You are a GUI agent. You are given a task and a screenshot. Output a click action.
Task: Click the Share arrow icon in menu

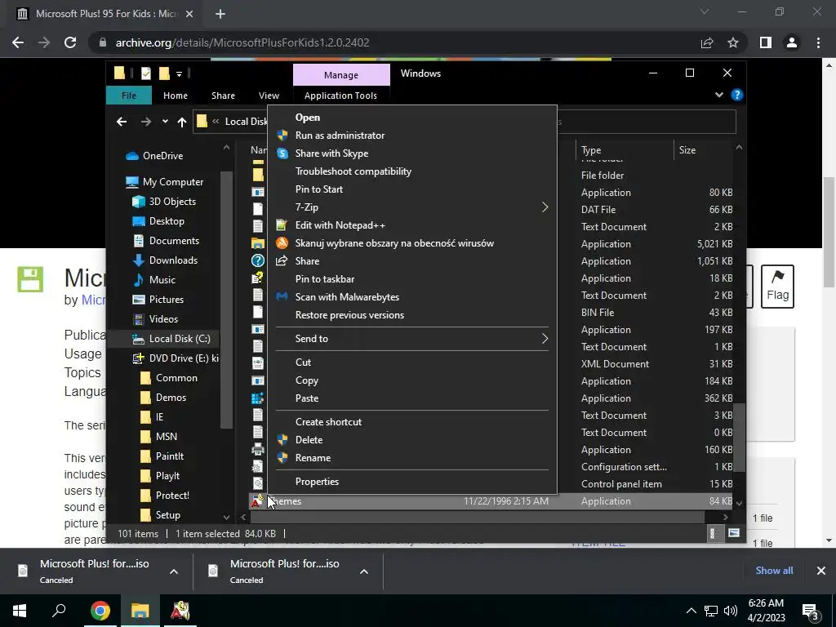tap(282, 261)
